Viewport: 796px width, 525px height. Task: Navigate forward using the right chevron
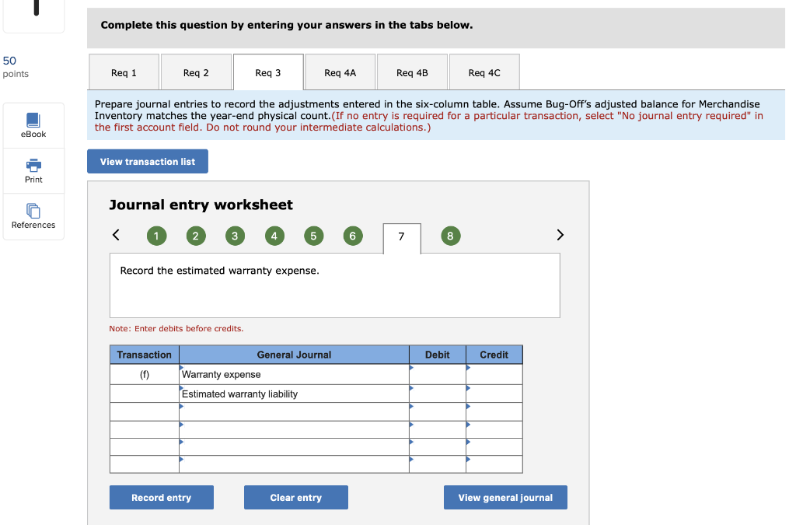tap(560, 234)
